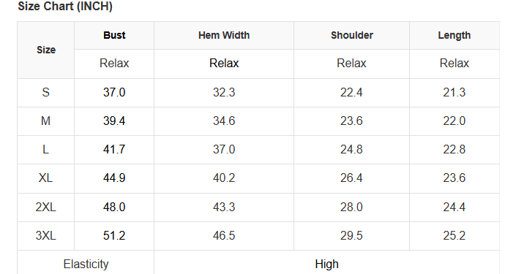Click the Size Chart (INCH) heading

pyautogui.click(x=65, y=7)
